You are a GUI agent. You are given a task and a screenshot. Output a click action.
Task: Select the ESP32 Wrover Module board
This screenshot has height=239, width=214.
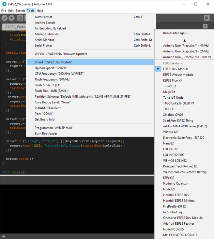(x=184, y=75)
